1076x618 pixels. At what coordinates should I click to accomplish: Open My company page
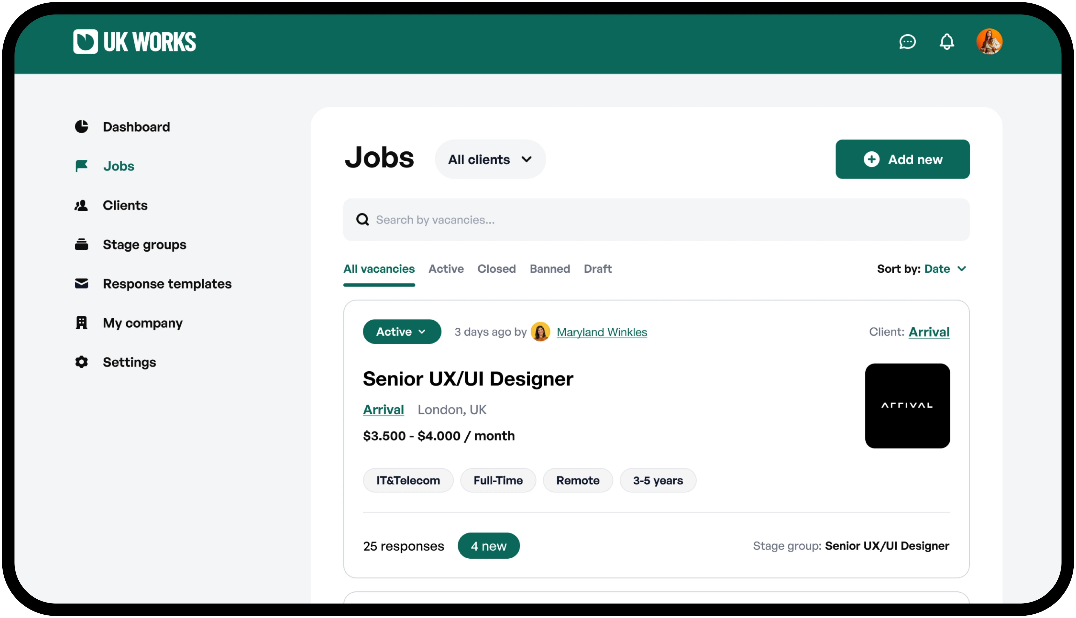(x=143, y=323)
